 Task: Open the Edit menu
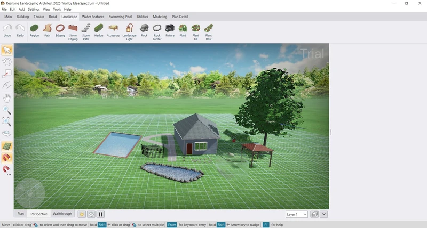click(12, 9)
